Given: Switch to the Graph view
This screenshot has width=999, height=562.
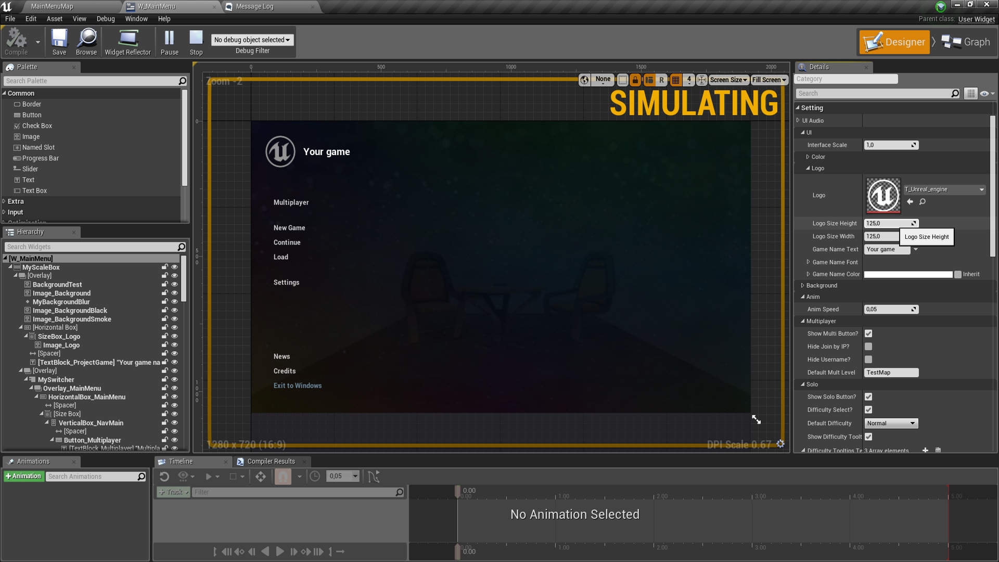Looking at the screenshot, I should click(x=967, y=42).
